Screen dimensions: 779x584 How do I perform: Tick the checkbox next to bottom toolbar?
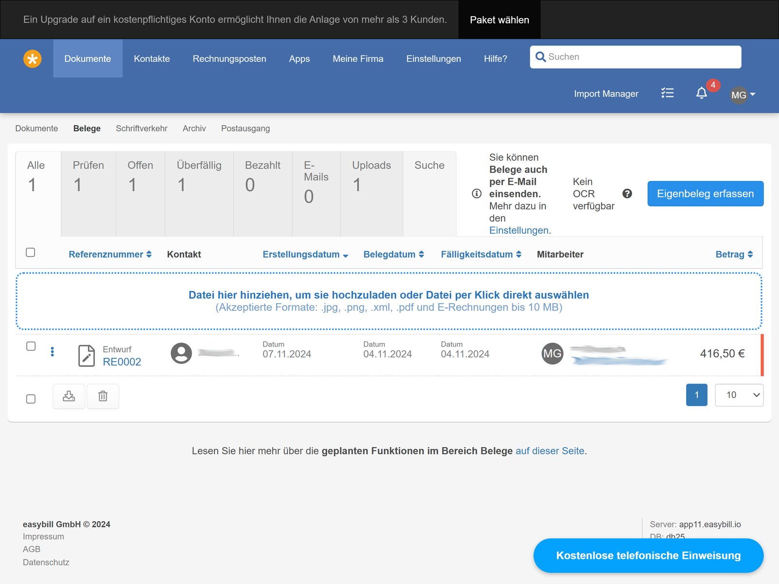click(31, 399)
